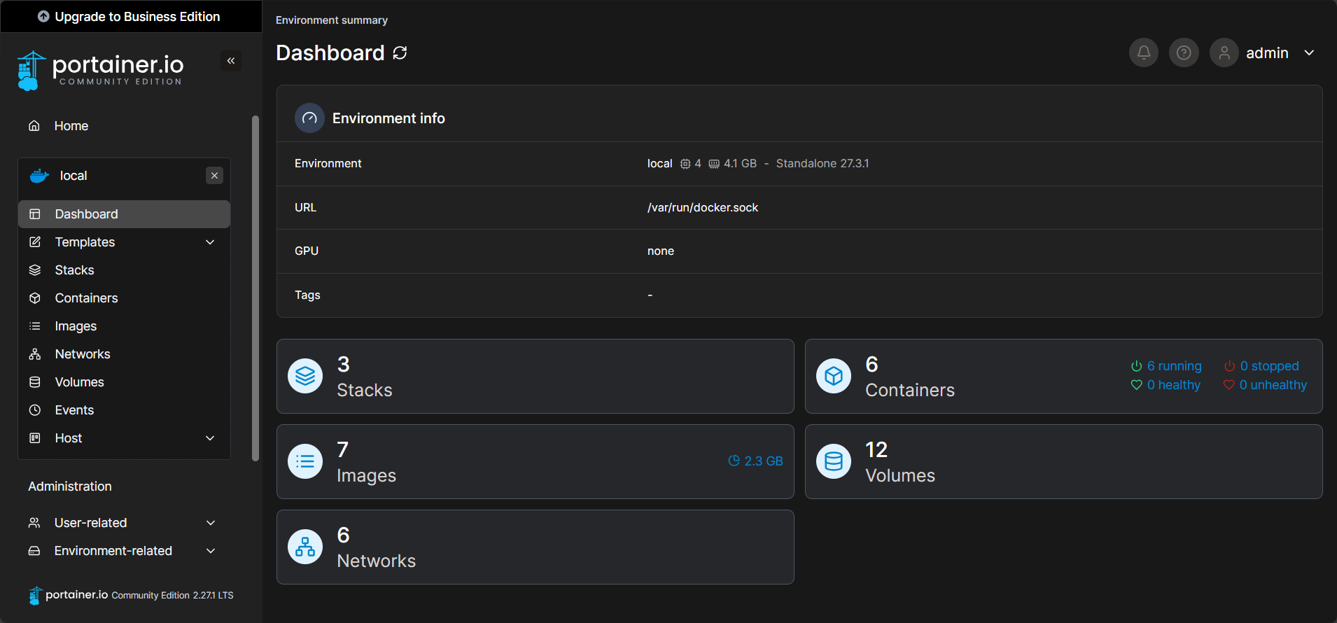Expand the Host submenu chevron
Viewport: 1337px width, 623px height.
[210, 438]
